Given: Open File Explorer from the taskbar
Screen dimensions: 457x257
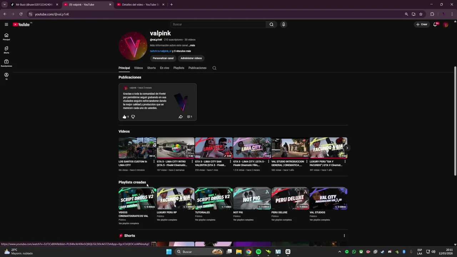Looking at the screenshot, I should [239, 252].
